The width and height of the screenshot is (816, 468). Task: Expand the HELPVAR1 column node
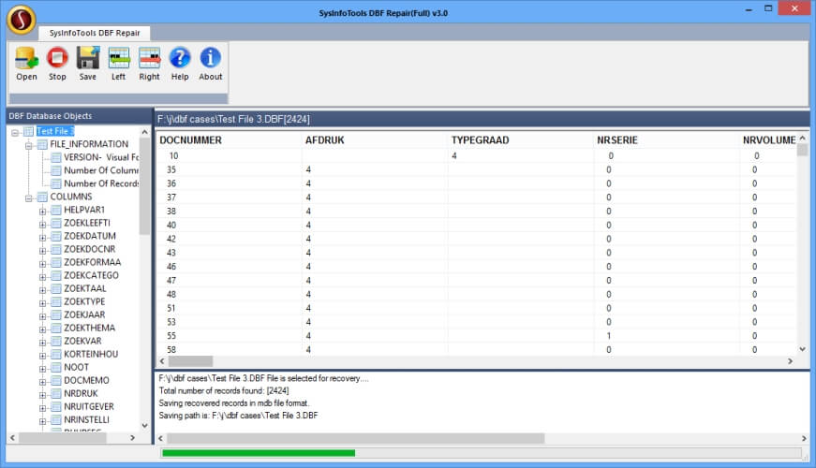click(x=42, y=210)
